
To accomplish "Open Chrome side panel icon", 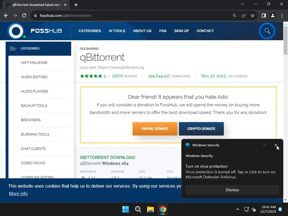I will (x=264, y=16).
